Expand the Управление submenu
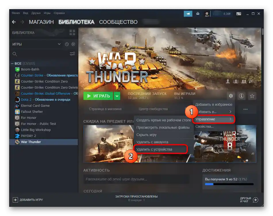 (214, 119)
